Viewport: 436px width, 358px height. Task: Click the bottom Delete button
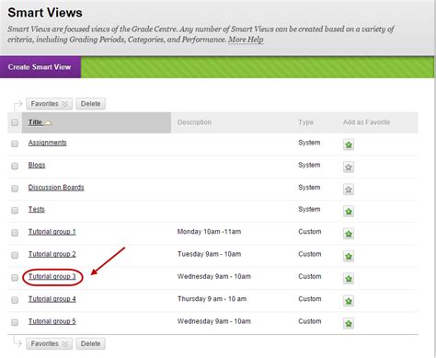(90, 343)
